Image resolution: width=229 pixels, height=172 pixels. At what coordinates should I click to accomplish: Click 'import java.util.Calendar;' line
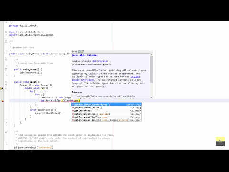[26, 32]
